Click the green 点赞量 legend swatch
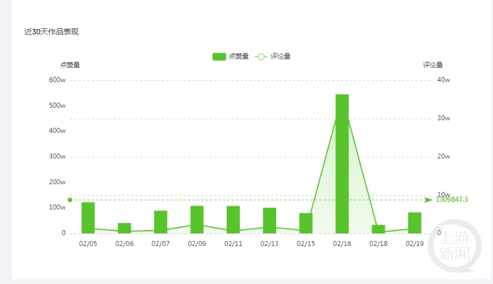This screenshot has width=493, height=284. click(219, 57)
